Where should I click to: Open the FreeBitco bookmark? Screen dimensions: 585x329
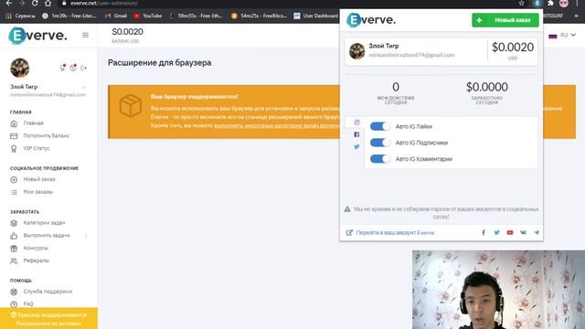[260, 16]
